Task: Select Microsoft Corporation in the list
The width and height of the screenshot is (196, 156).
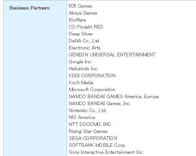Action: [92, 90]
